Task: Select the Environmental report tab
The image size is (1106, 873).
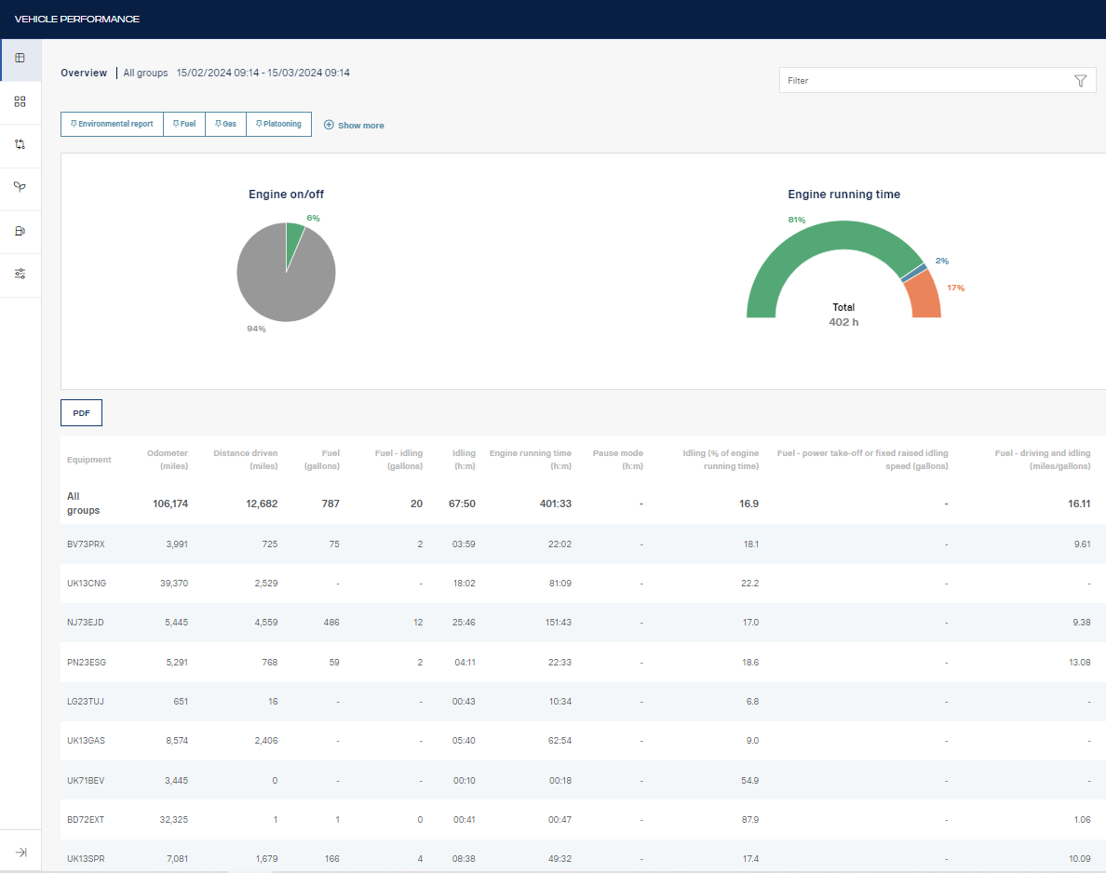Action: point(112,124)
